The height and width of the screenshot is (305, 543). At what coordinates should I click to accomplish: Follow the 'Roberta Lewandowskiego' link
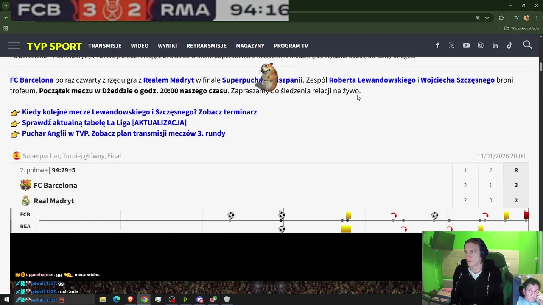[x=372, y=80]
